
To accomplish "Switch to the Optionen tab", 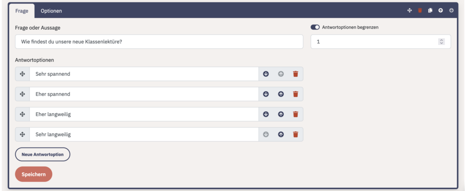I will [x=51, y=11].
